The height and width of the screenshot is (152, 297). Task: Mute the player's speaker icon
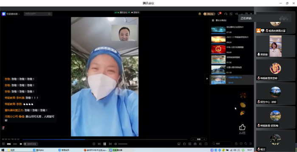pos(115,144)
